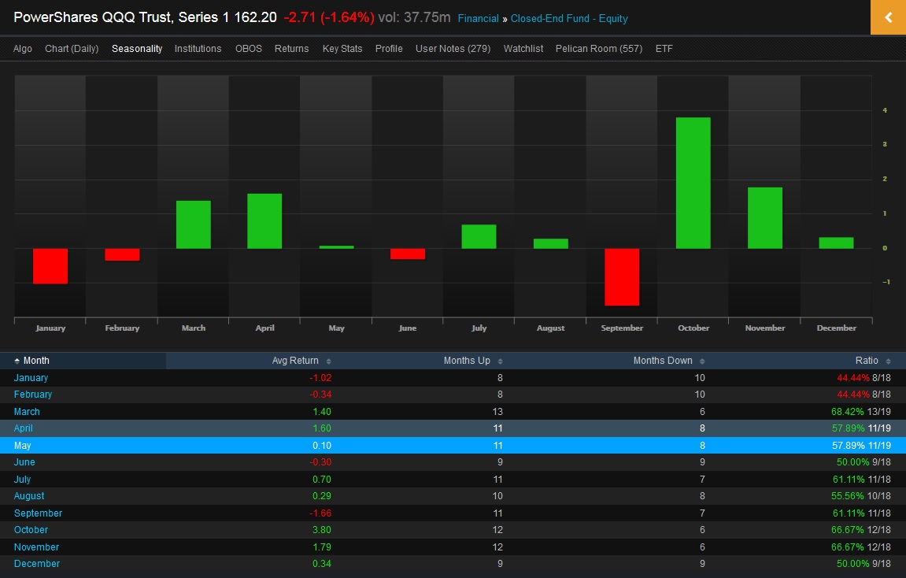This screenshot has height=578, width=906.
Task: Click August's 55.56% 10/18 ratio
Action: [x=861, y=496]
